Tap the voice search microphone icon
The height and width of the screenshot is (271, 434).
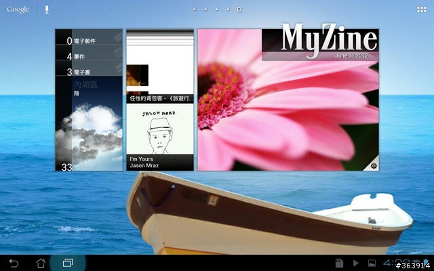[x=47, y=9]
